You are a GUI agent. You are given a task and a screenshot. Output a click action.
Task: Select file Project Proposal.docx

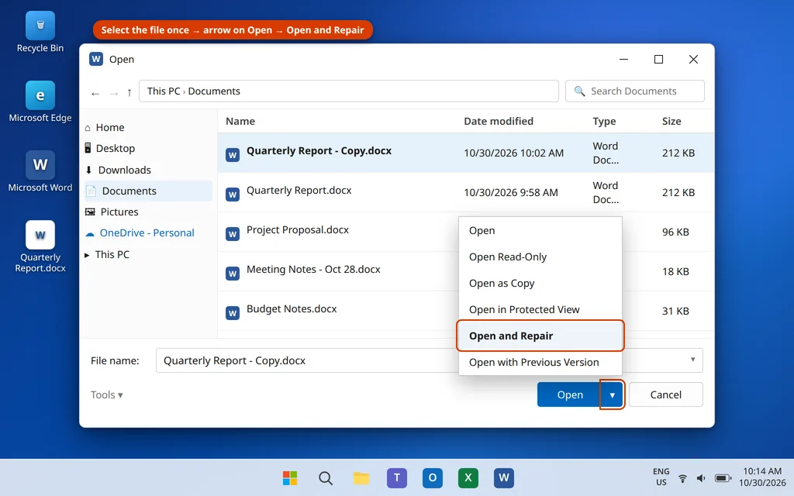298,229
